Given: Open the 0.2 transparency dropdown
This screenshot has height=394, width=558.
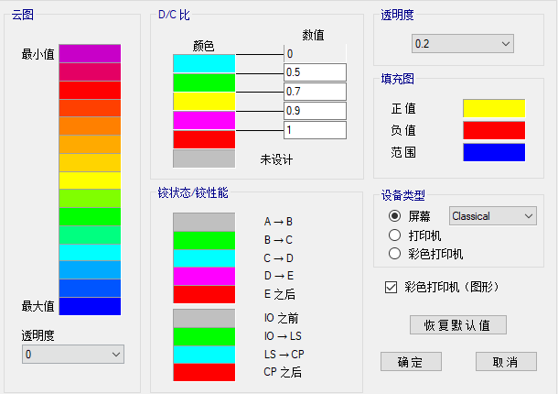Looking at the screenshot, I should pyautogui.click(x=462, y=44).
